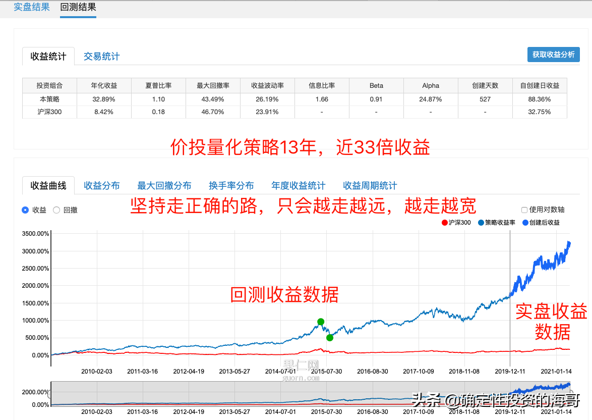Click the left range navigator handle
This screenshot has width=592, height=420.
pos(50,394)
